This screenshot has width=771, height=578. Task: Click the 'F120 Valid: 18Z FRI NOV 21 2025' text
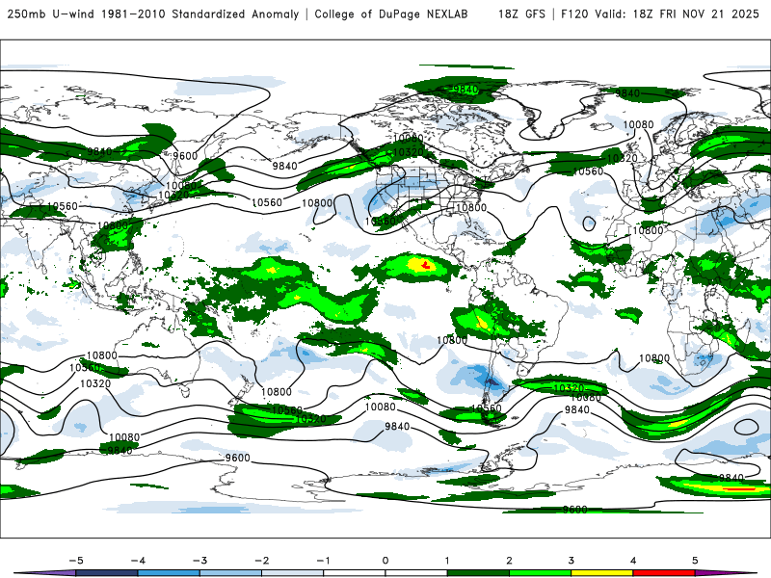[x=660, y=14]
